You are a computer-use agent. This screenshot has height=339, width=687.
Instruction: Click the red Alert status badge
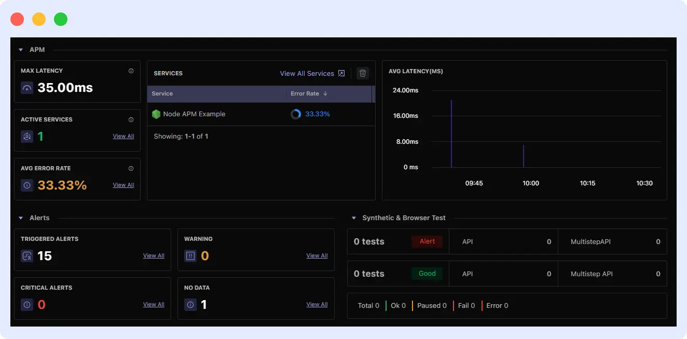[x=427, y=241]
